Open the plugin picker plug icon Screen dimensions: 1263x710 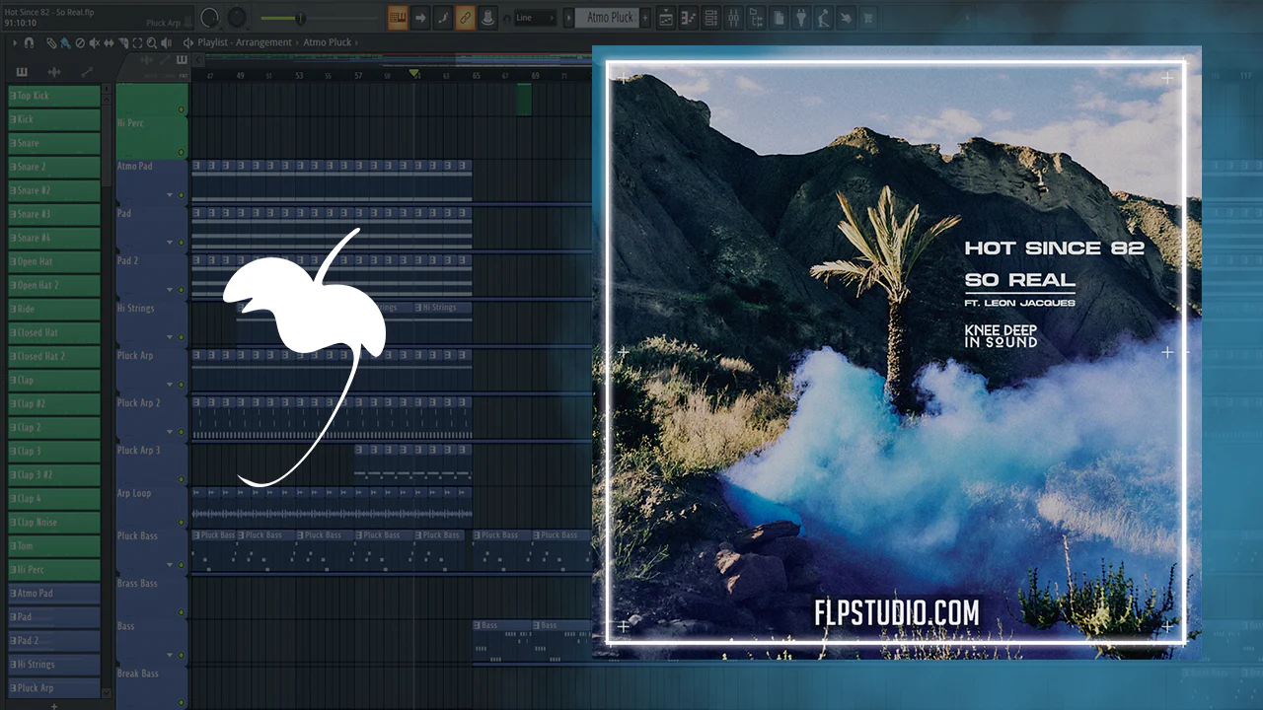(802, 18)
